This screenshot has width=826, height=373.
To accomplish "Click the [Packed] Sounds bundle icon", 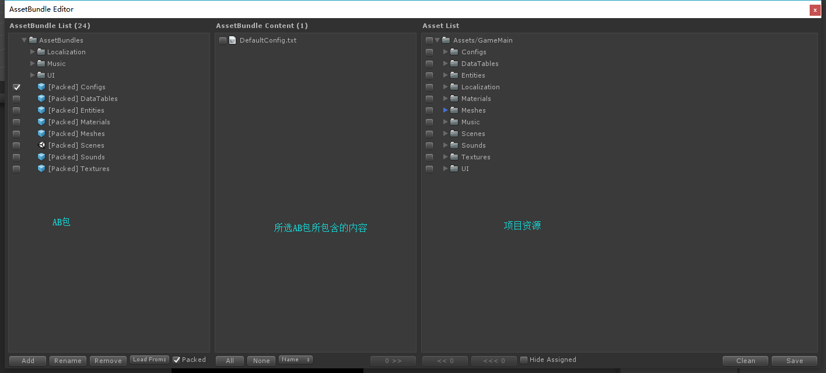I will tap(41, 156).
